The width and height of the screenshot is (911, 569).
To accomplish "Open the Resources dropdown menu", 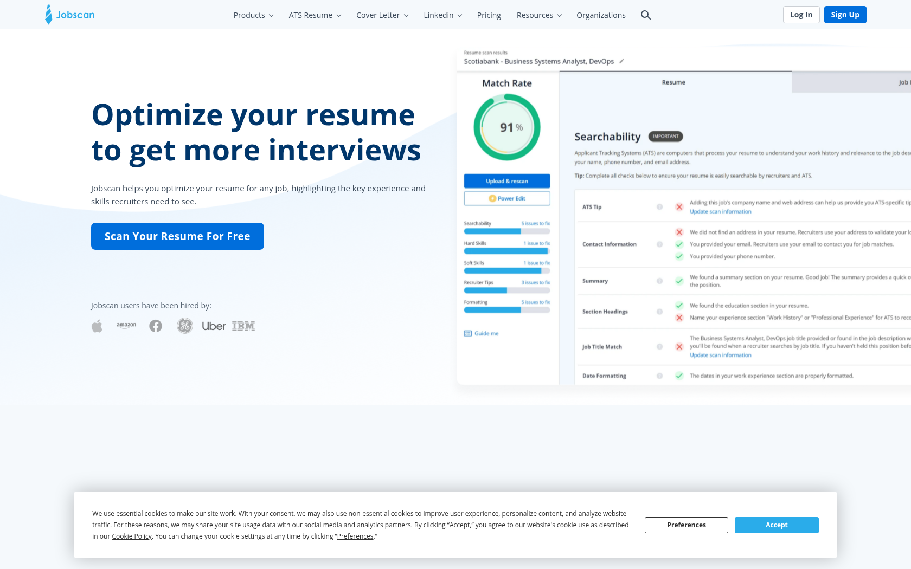I will point(539,15).
